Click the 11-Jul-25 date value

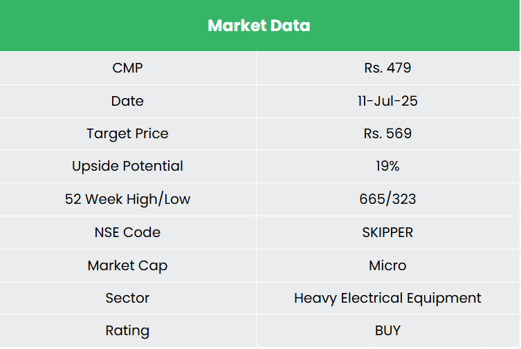tap(387, 101)
